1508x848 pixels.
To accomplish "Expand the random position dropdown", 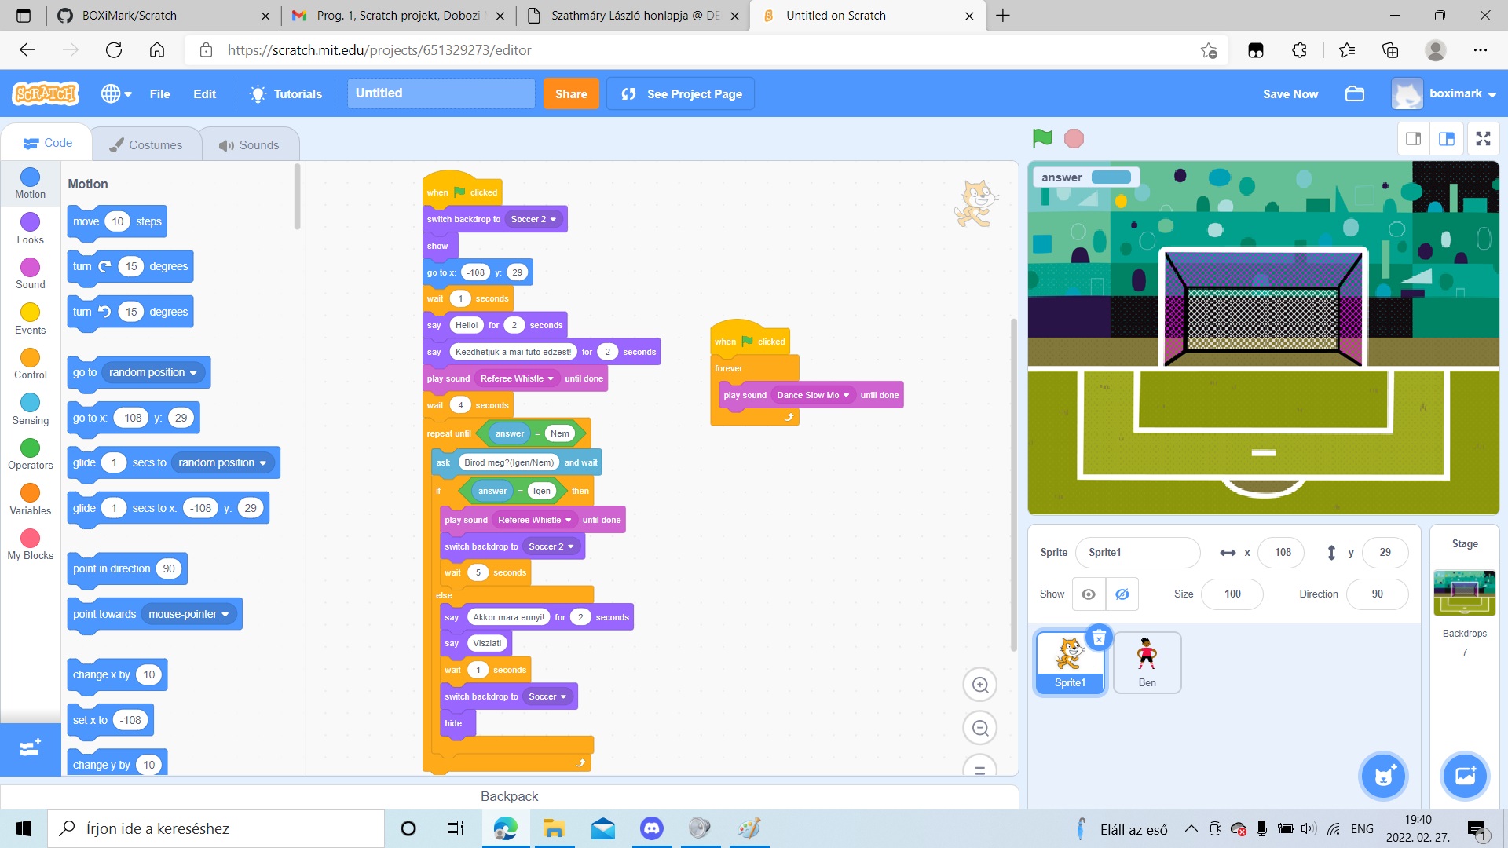I will click(152, 372).
